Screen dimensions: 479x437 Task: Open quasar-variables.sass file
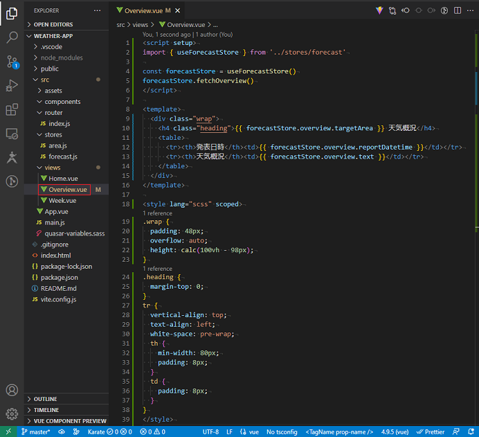tap(66, 234)
